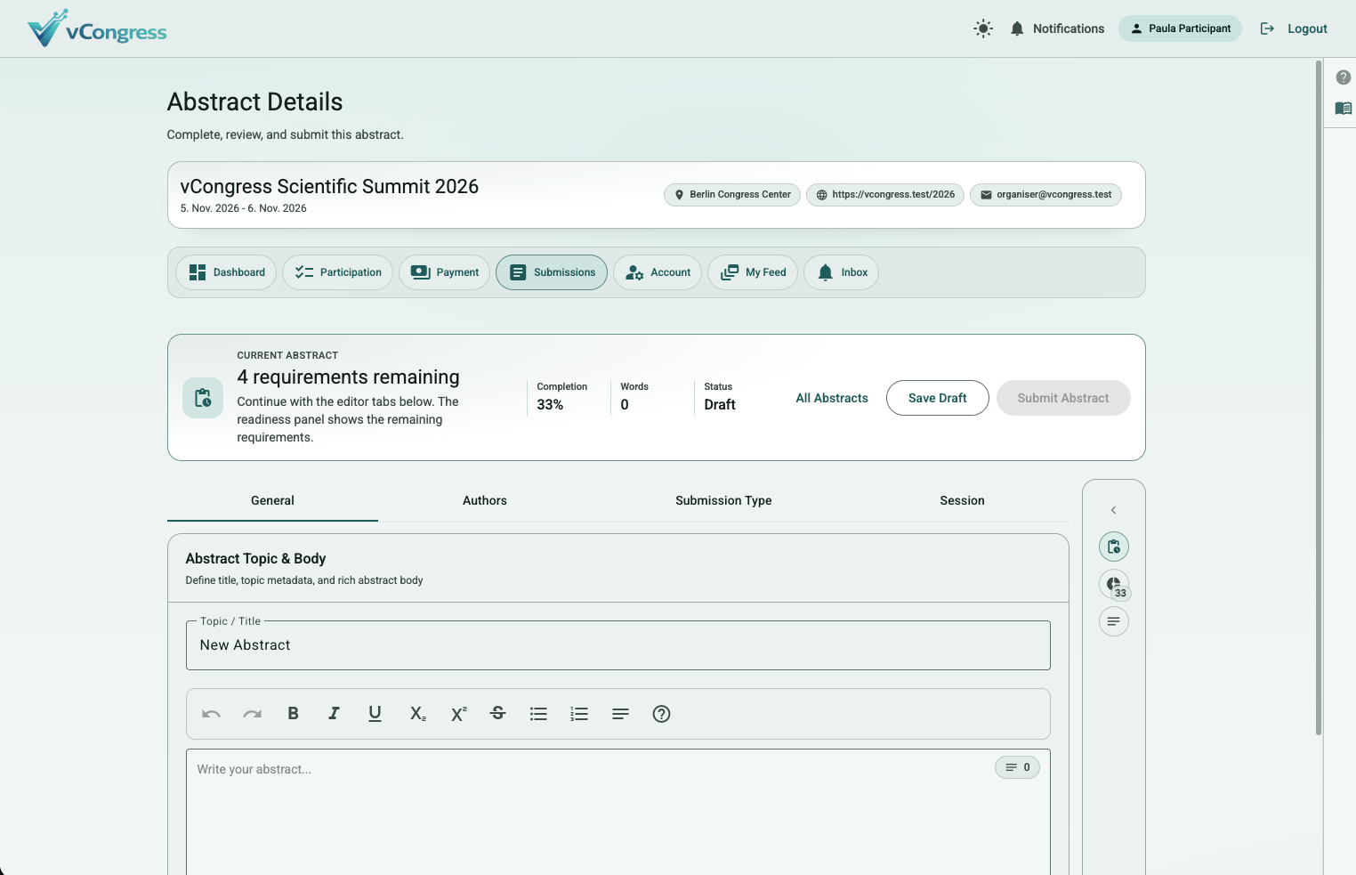The image size is (1356, 875).
Task: Insert a bulleted list
Action: (538, 714)
